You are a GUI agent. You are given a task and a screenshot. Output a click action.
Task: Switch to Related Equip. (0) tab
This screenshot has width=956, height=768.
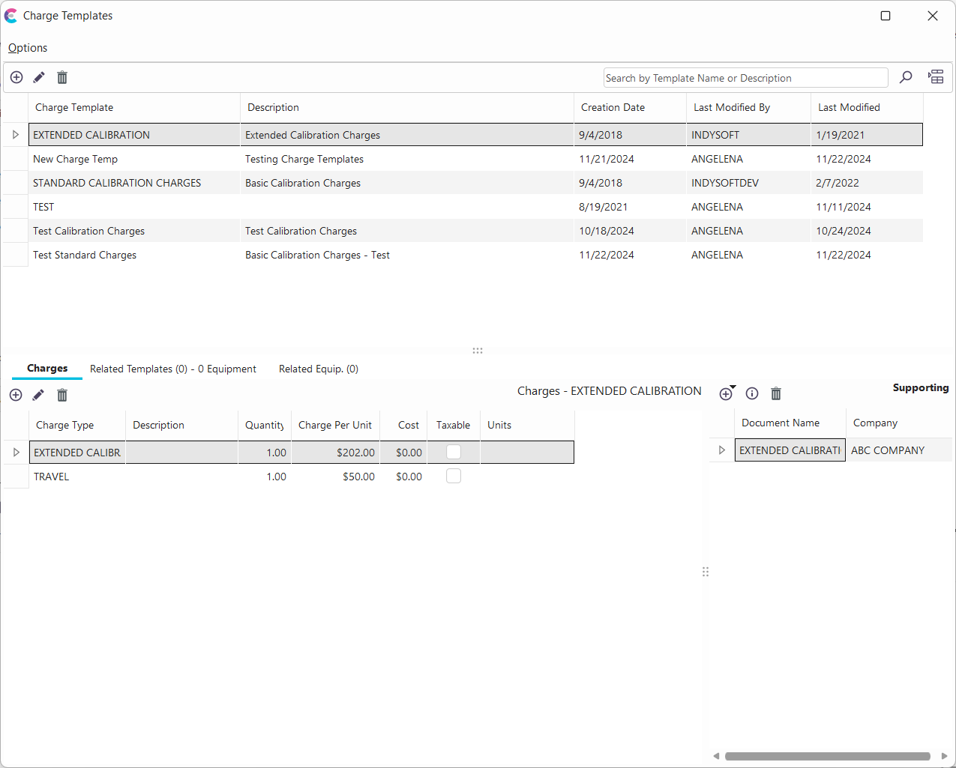tap(318, 369)
